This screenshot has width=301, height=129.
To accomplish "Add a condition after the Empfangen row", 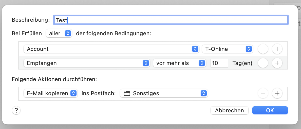I will (x=277, y=63).
